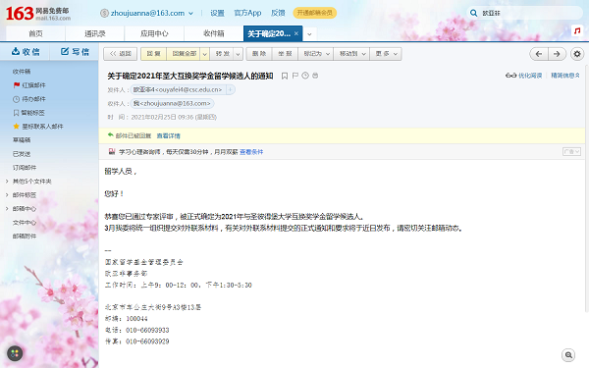This screenshot has width=589, height=368.
Task: Switch to the 首页 tab
Action: [x=35, y=33]
